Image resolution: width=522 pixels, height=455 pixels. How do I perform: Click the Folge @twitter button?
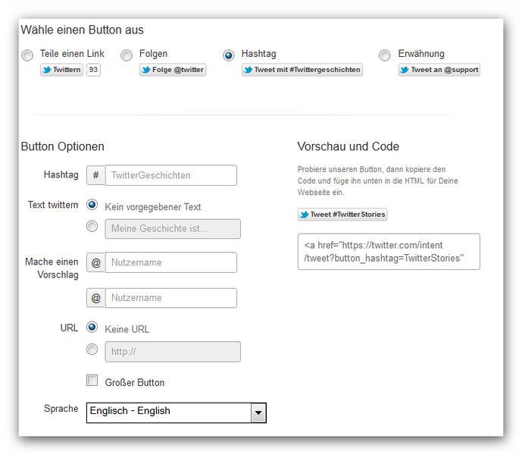(173, 70)
